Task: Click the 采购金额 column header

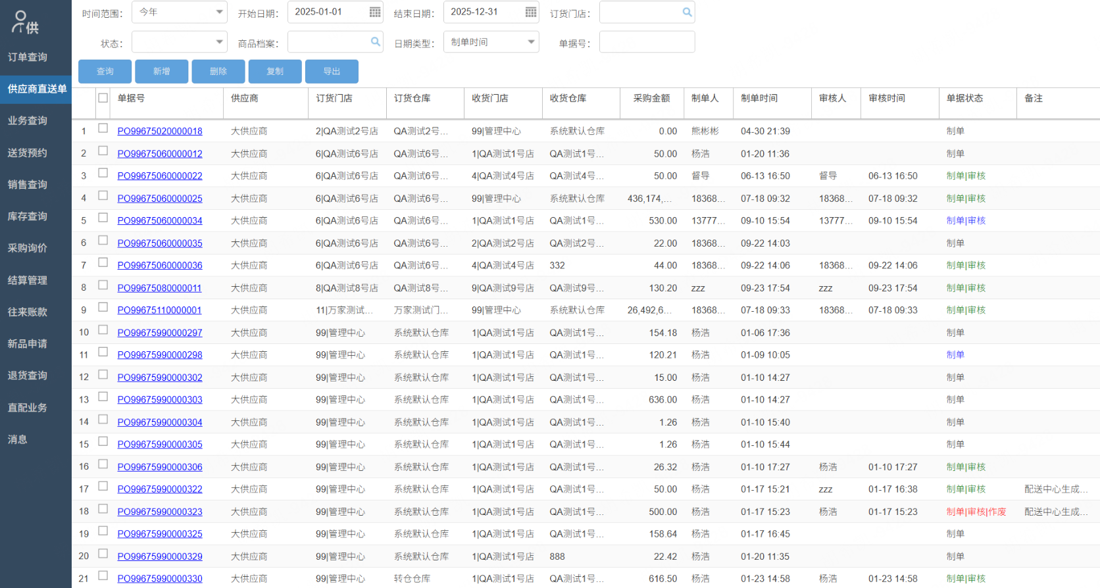Action: point(651,99)
